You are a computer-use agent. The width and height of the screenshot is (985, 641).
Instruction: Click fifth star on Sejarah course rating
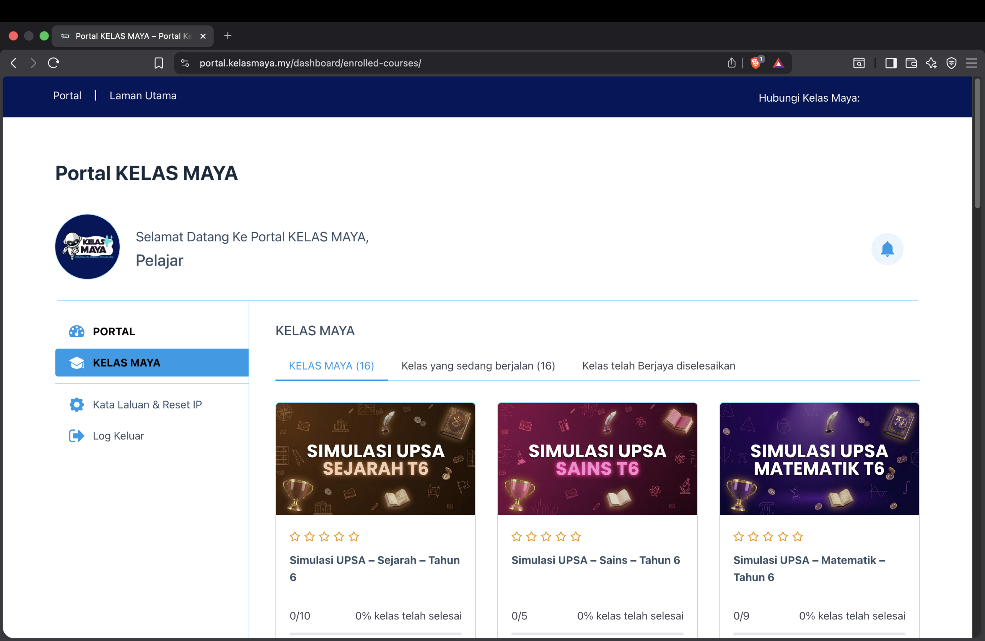tap(354, 537)
